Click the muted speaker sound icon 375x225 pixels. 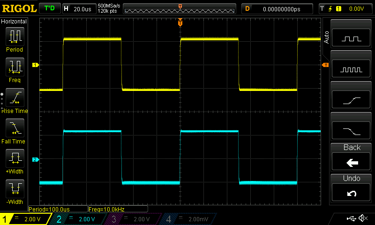(x=363, y=218)
